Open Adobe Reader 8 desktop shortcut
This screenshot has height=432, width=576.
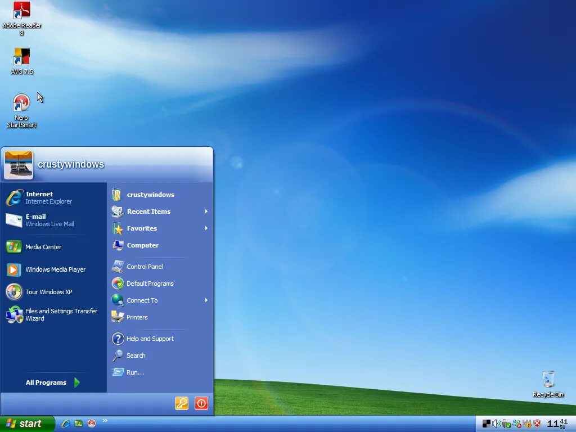tap(22, 19)
